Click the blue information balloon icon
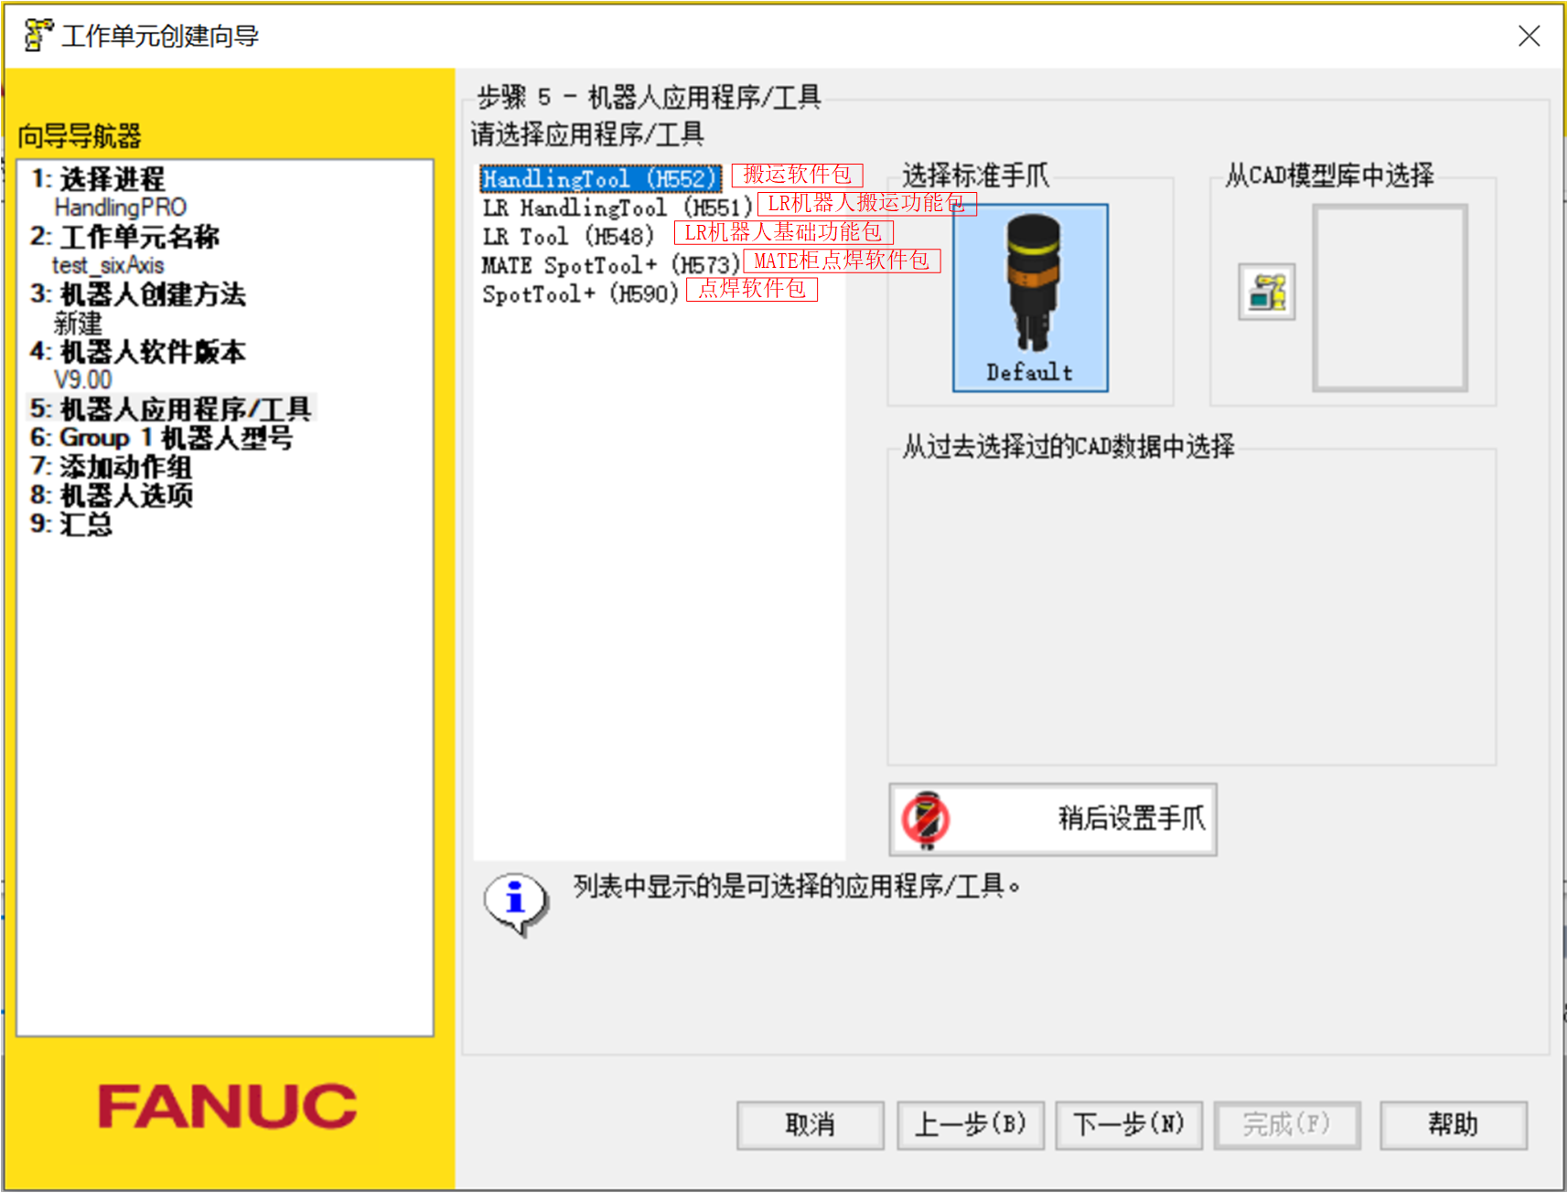This screenshot has height=1193, width=1568. pyautogui.click(x=515, y=898)
